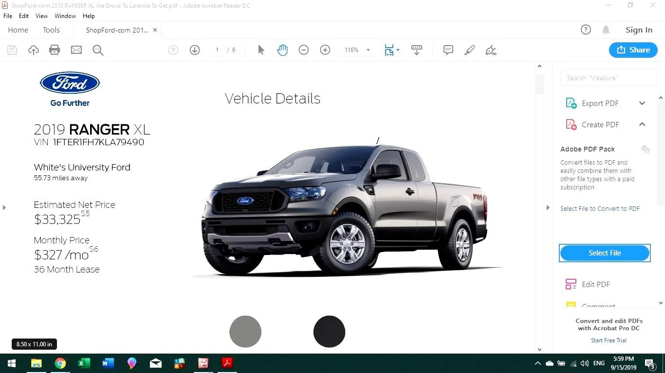Click the Adobe PDF Pack copy icon
The height and width of the screenshot is (373, 665).
pos(646,149)
